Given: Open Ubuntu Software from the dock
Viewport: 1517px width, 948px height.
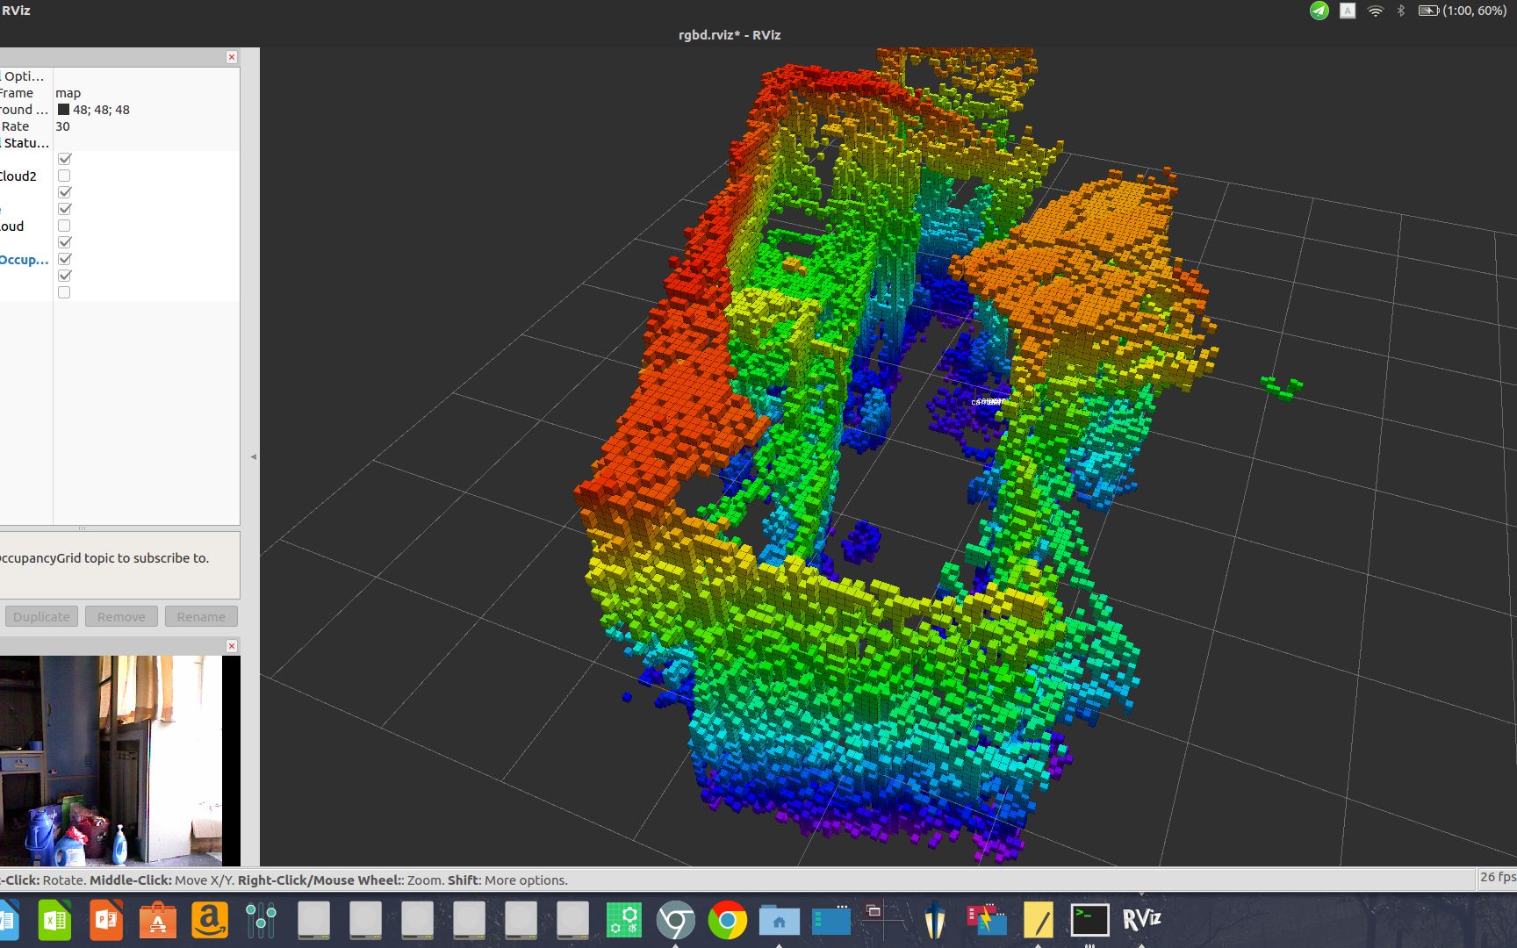Looking at the screenshot, I should pos(158,920).
